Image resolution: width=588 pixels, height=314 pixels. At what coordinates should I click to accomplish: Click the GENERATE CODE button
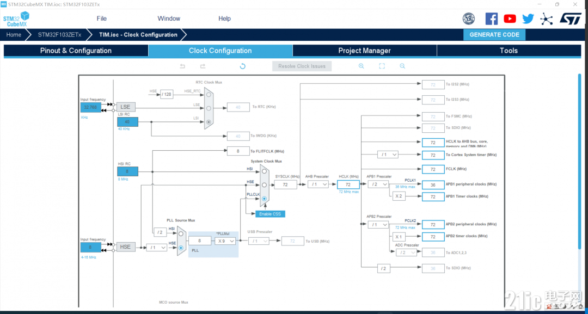494,35
